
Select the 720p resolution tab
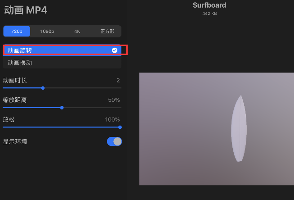point(17,32)
